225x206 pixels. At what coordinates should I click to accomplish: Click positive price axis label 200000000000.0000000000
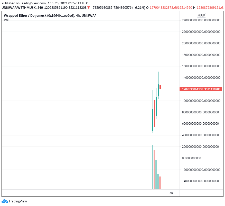point(200,147)
